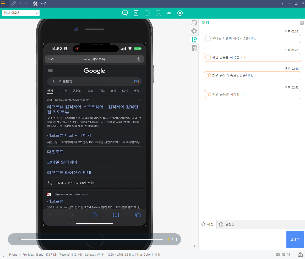Tap the phone's home indicator bar

coord(95,224)
